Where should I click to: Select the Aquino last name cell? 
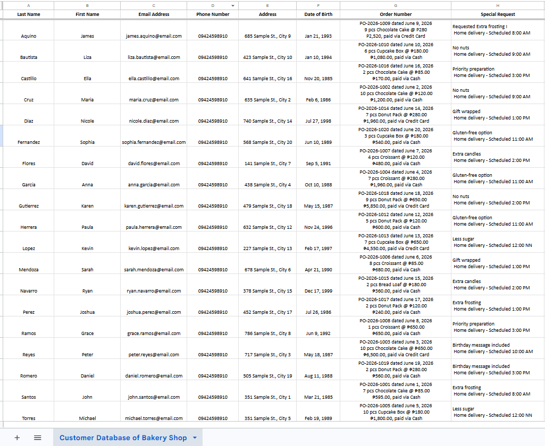[29, 30]
